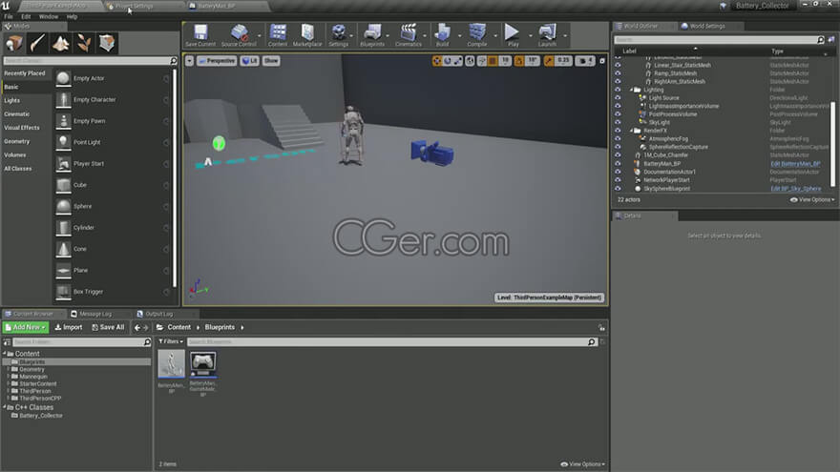Open the viewport options dropdown arrow

pyautogui.click(x=189, y=61)
